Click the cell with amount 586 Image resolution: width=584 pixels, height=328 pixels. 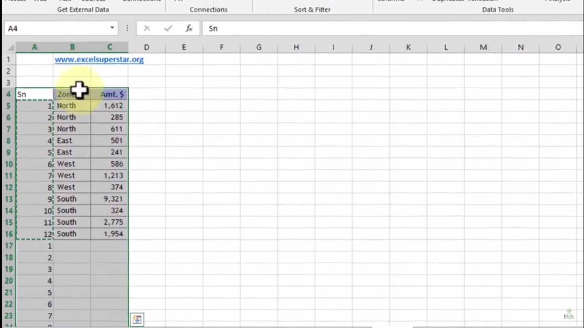pyautogui.click(x=109, y=164)
